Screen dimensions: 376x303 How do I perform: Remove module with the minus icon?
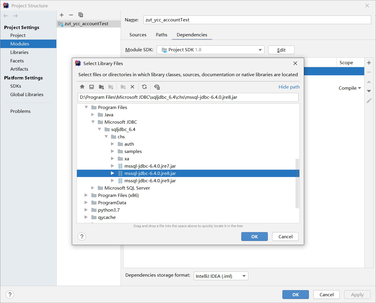tap(71, 15)
